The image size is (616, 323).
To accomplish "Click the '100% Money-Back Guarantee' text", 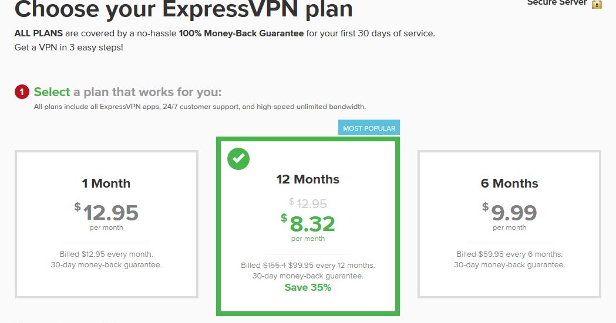I will point(241,33).
